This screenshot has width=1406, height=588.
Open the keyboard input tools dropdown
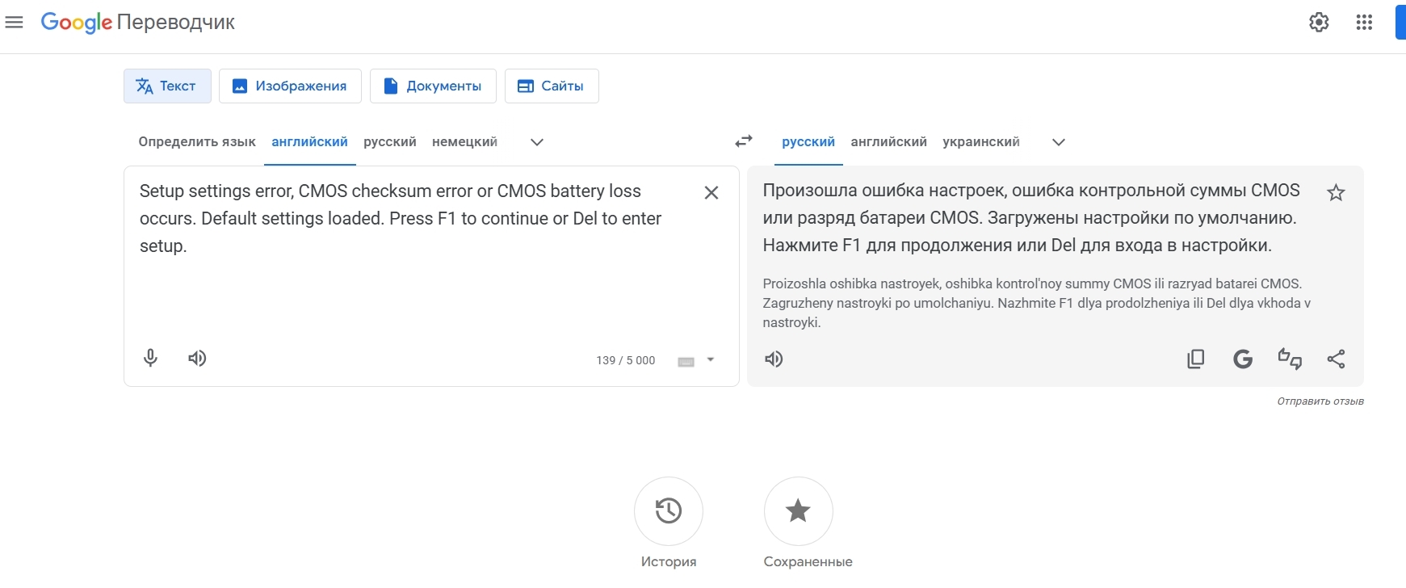710,360
